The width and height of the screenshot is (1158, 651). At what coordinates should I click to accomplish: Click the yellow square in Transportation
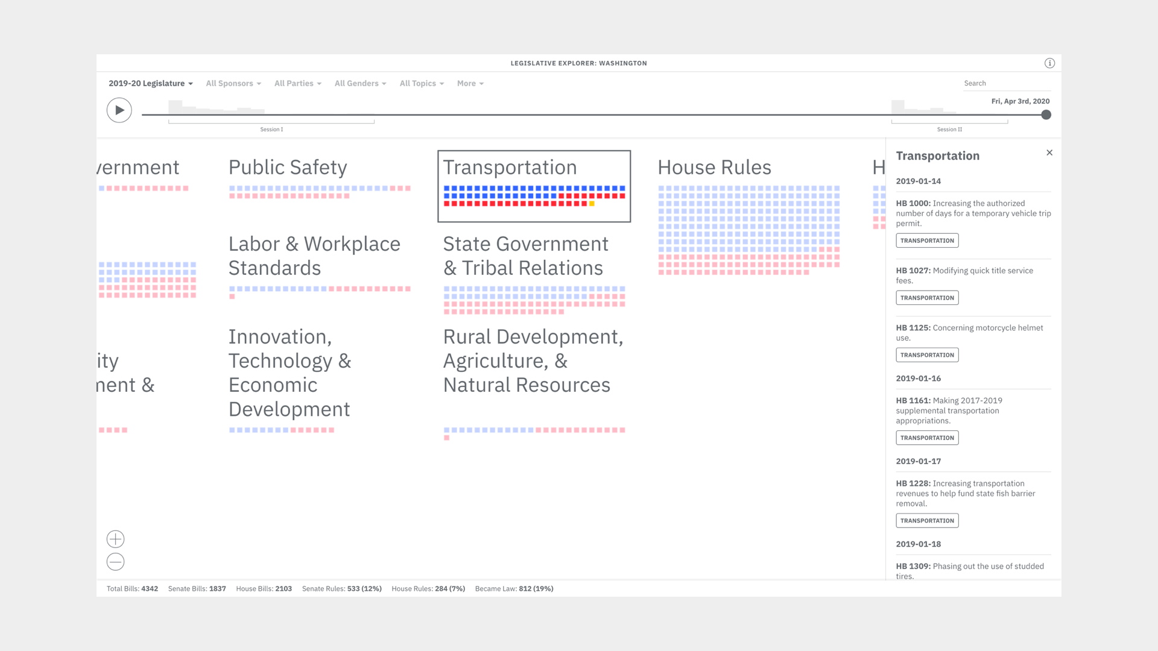[x=592, y=204]
